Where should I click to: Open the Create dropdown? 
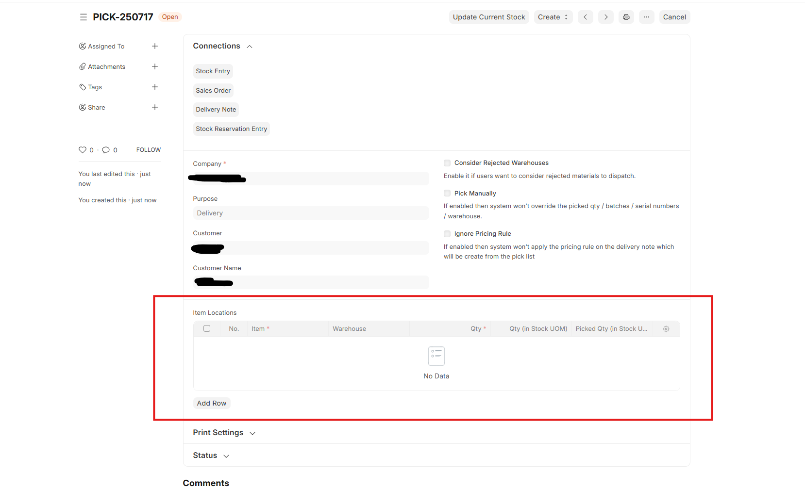point(553,17)
